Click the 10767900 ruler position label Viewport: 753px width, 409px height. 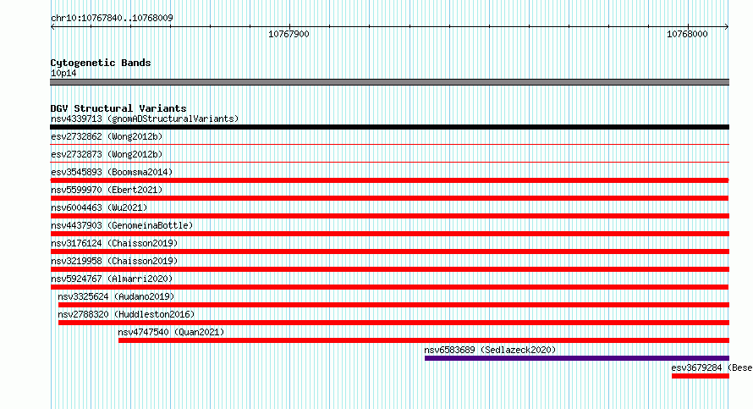289,34
